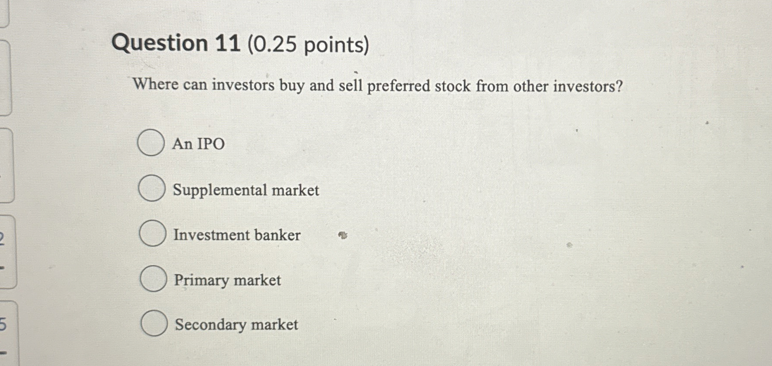The image size is (772, 366).
Task: Click the "Investment banker" answer label
Action: tap(236, 235)
